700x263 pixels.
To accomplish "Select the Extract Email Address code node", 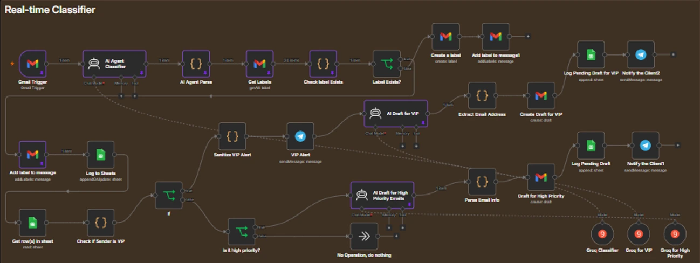I will 482,95.
